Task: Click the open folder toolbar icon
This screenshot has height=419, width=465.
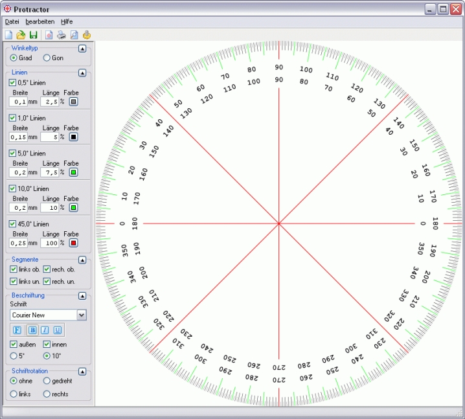Action: (21, 35)
